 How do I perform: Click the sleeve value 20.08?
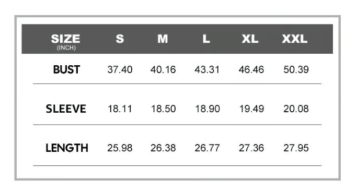click(x=296, y=109)
